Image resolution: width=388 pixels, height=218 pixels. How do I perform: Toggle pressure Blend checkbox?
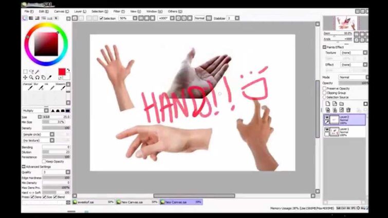(55, 197)
